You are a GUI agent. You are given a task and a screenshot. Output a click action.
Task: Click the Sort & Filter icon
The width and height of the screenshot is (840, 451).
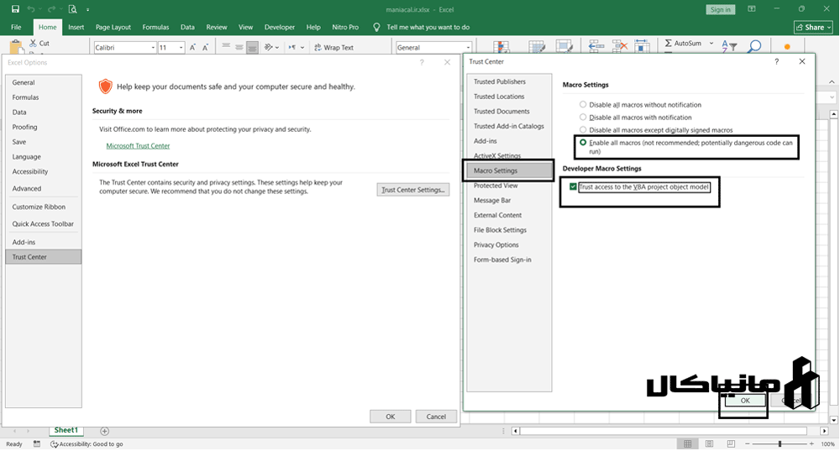tap(729, 48)
